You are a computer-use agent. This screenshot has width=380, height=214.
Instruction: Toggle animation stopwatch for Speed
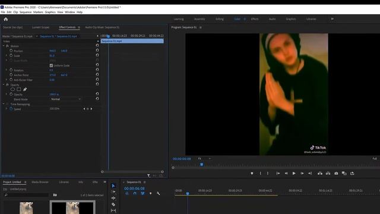click(11, 109)
